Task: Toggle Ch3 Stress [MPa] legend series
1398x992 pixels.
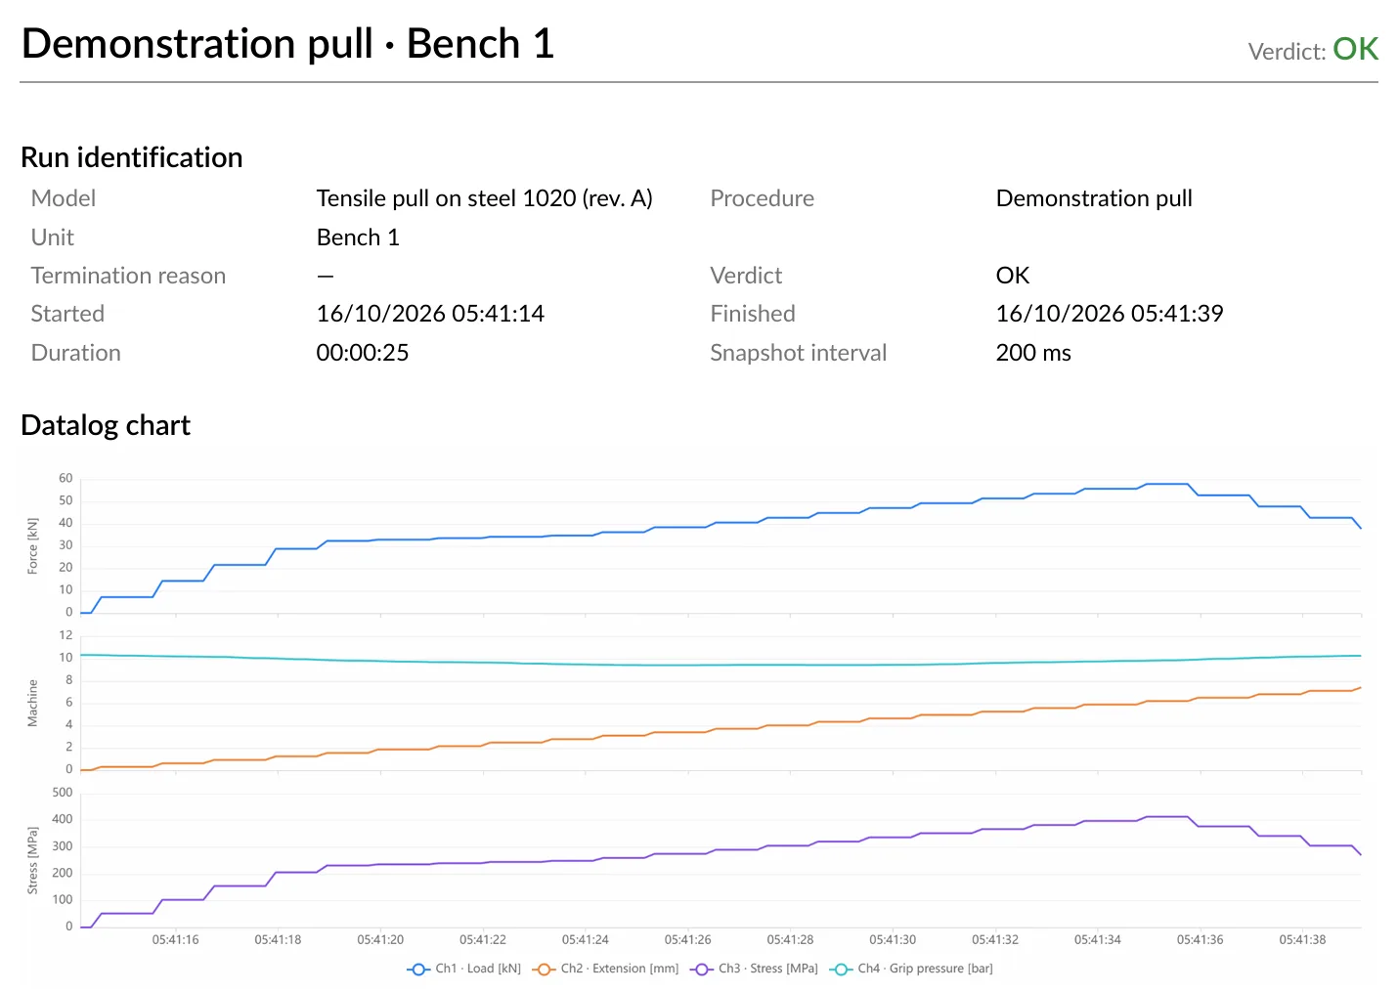Action: tap(754, 969)
